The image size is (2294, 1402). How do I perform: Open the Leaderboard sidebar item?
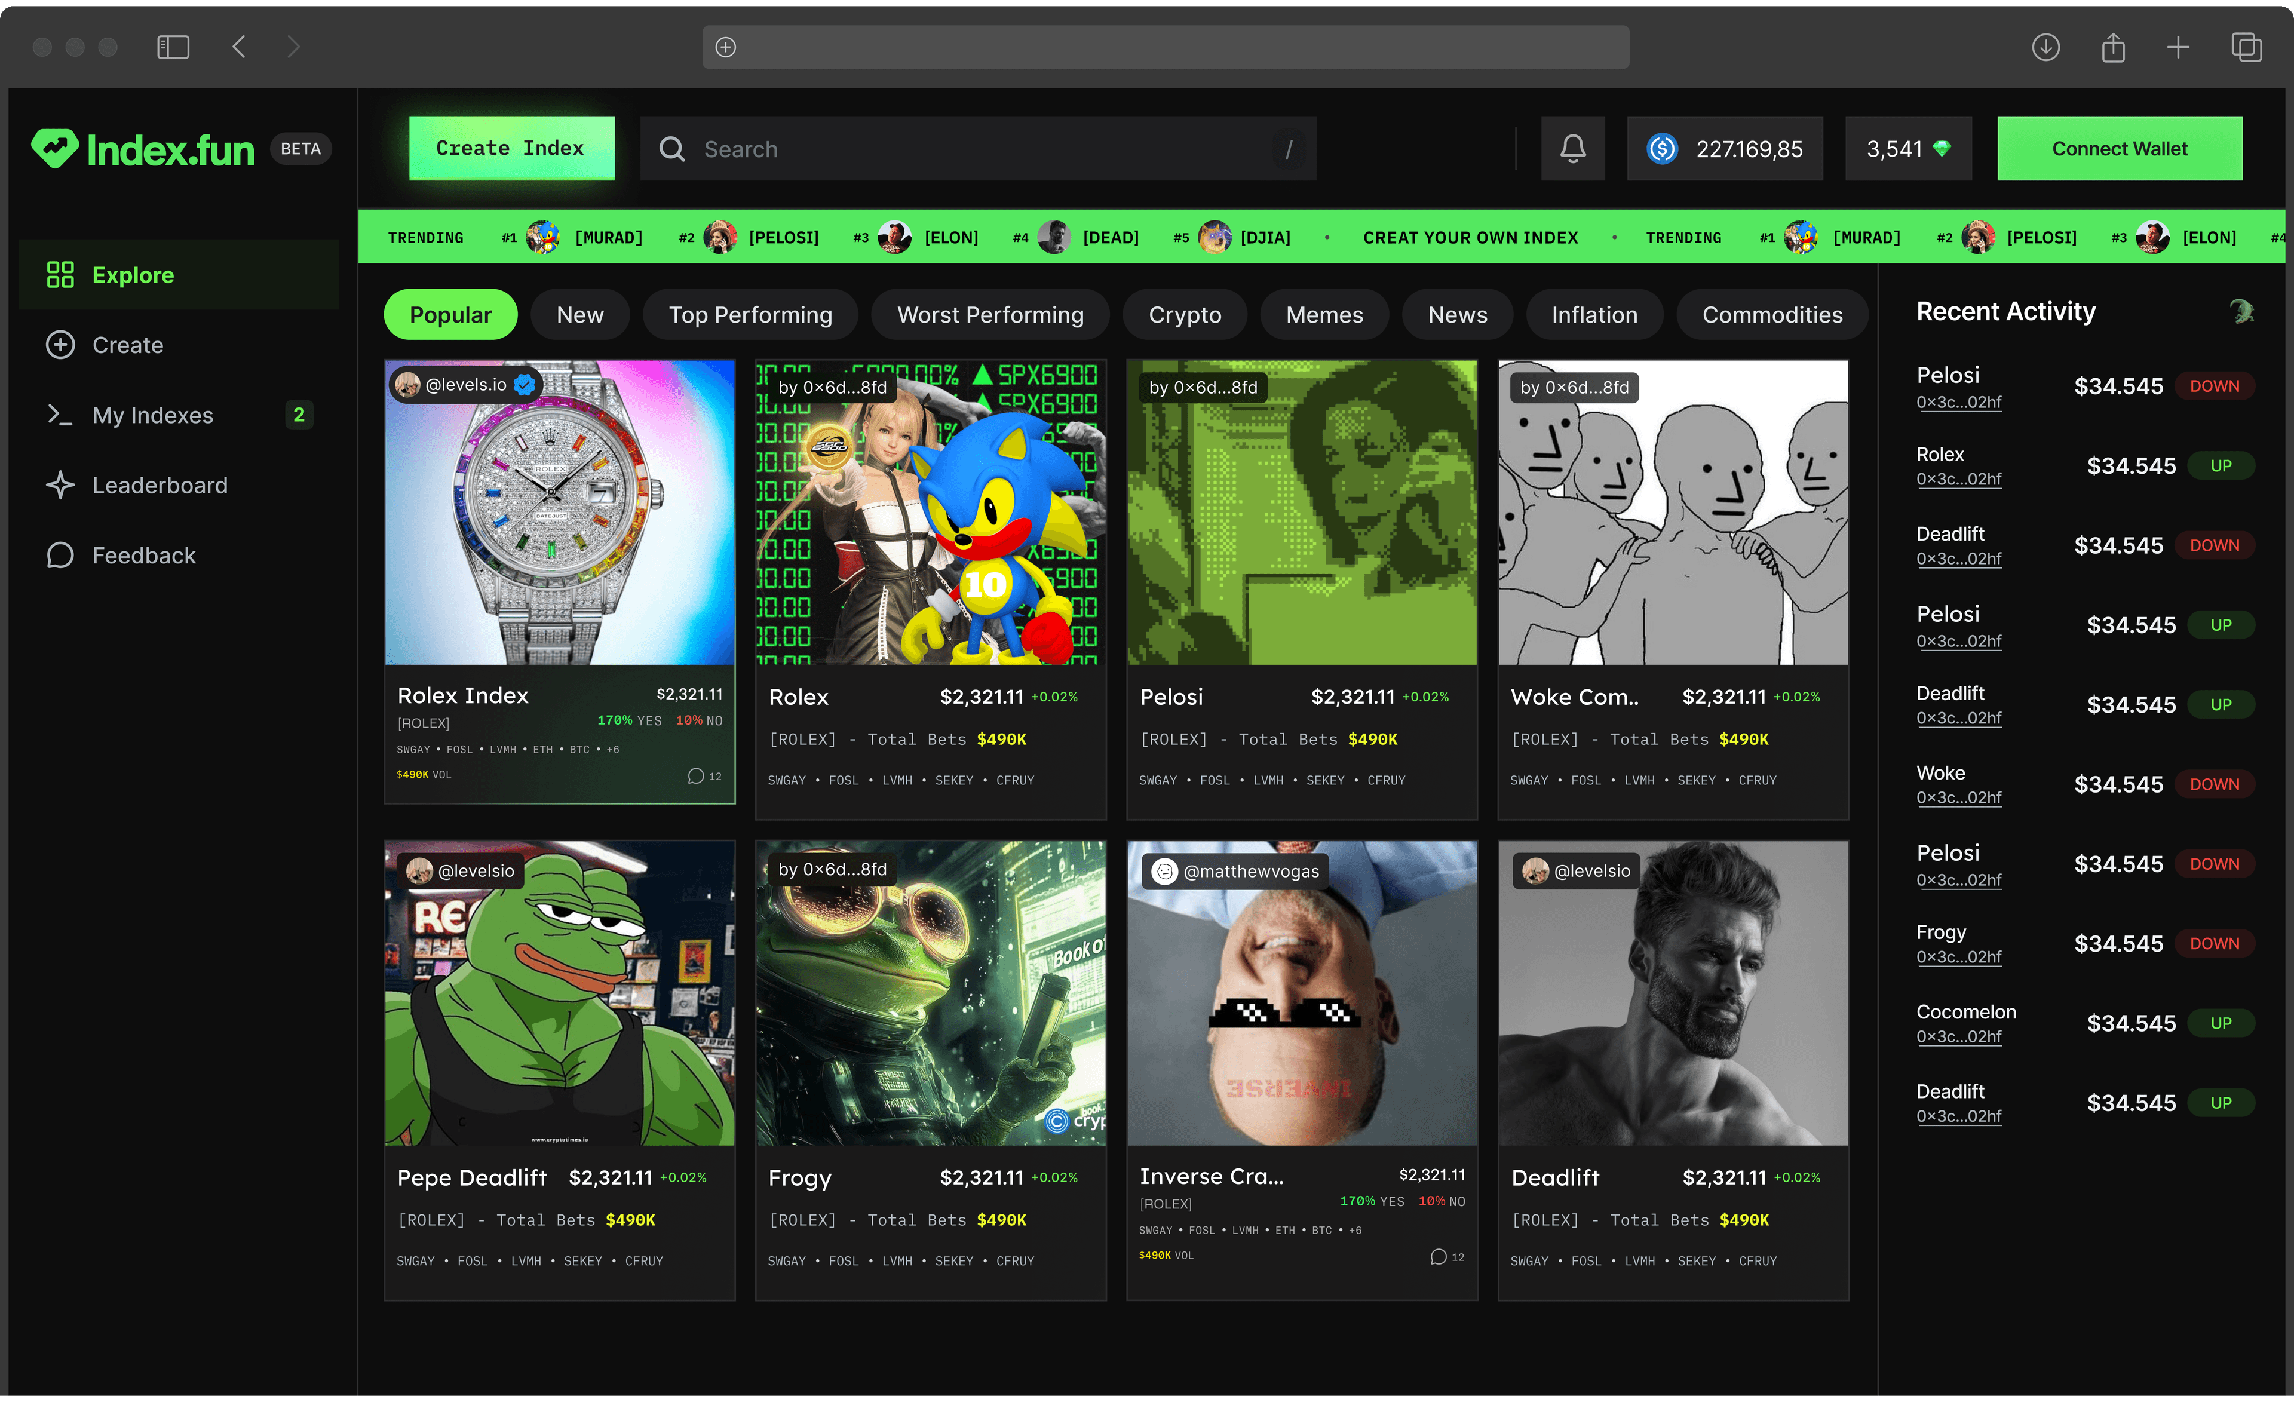(x=180, y=485)
